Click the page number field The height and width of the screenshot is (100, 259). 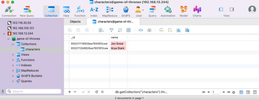[x=216, y=92]
